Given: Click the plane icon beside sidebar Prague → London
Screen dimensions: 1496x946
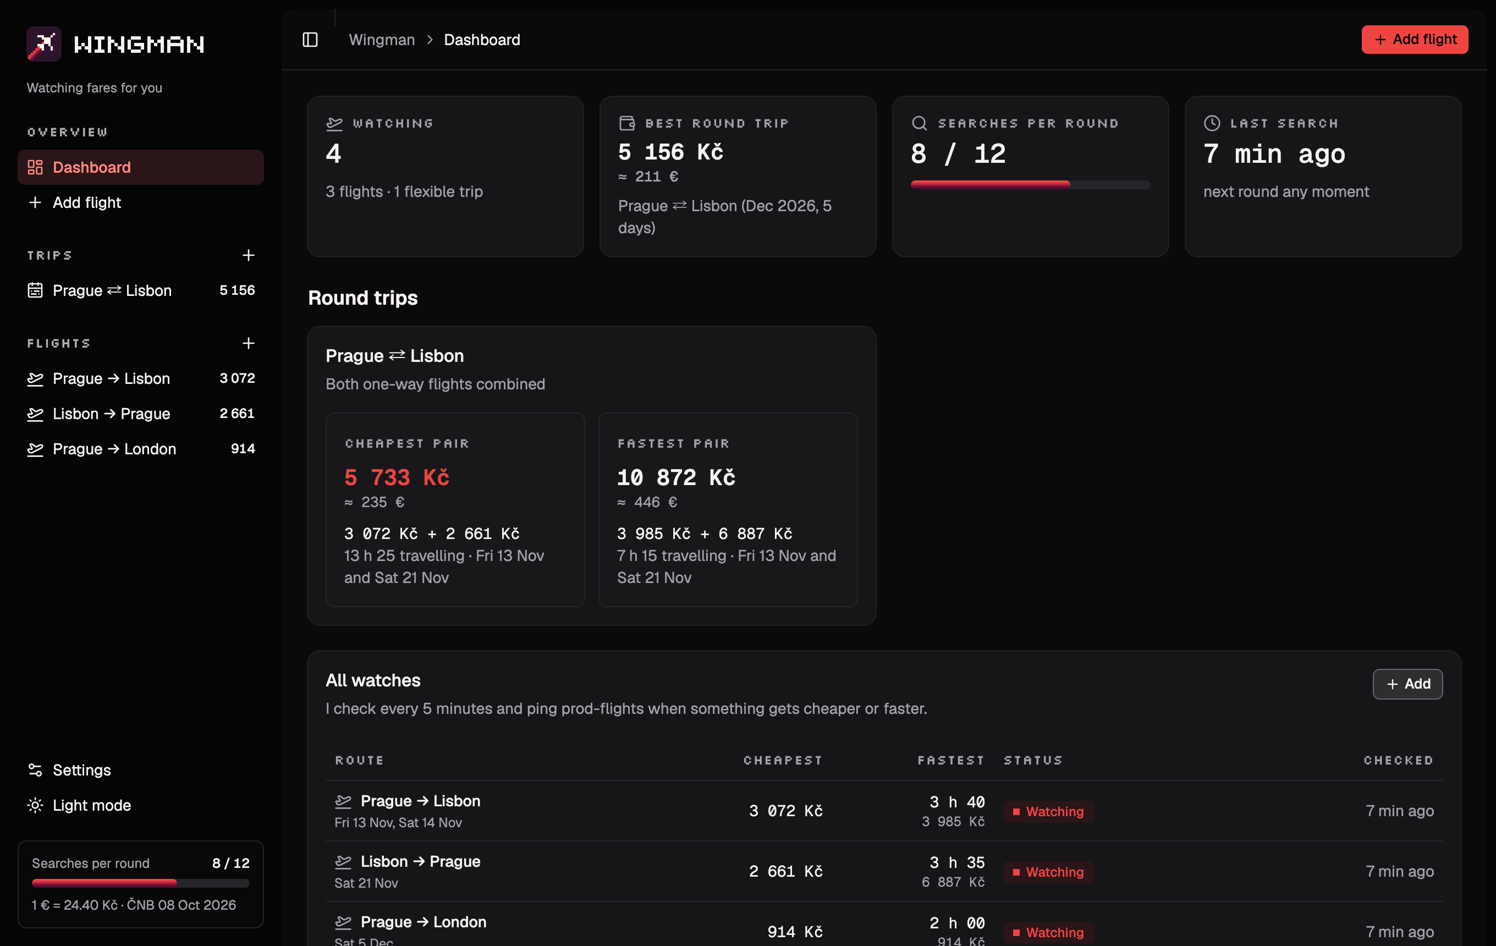Looking at the screenshot, I should coord(35,449).
